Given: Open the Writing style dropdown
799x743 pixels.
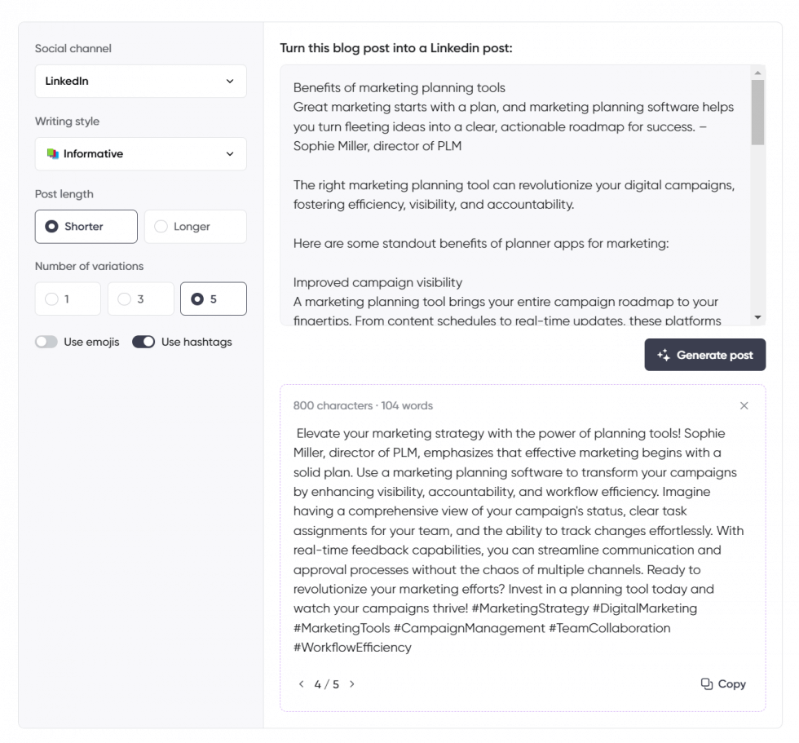Looking at the screenshot, I should click(x=140, y=153).
